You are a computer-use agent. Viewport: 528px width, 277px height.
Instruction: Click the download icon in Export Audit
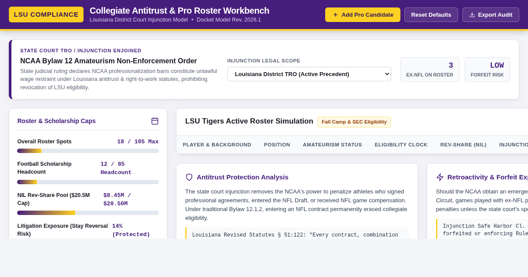pyautogui.click(x=472, y=15)
